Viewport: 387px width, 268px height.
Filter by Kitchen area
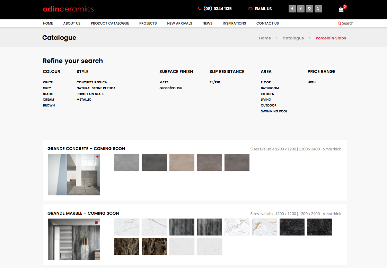(267, 94)
